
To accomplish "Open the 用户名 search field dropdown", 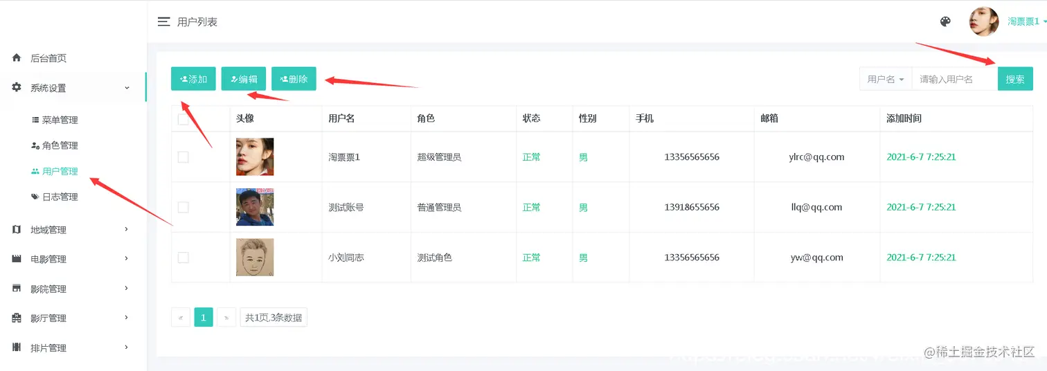I will coord(886,79).
